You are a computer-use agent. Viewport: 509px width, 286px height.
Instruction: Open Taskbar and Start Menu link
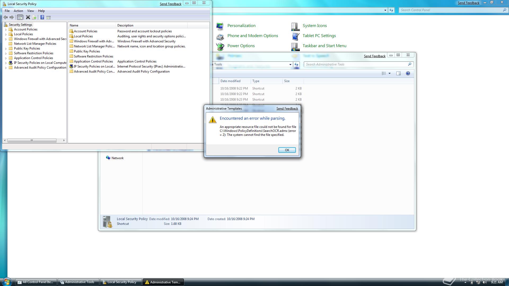pyautogui.click(x=324, y=46)
